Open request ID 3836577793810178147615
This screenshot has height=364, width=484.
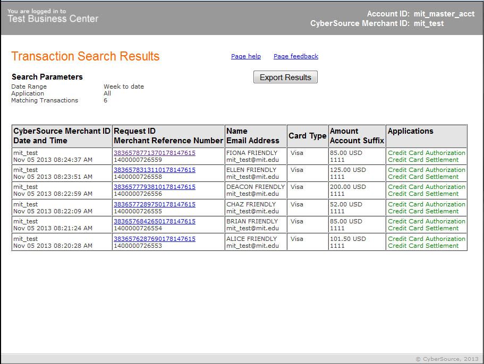(x=154, y=187)
